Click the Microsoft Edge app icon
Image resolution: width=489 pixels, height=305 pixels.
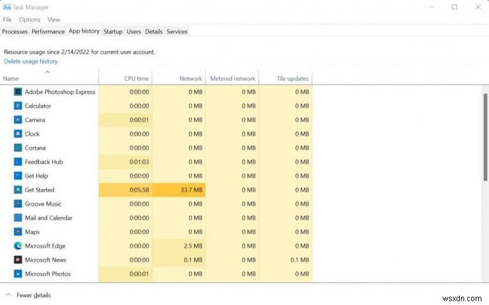18,246
